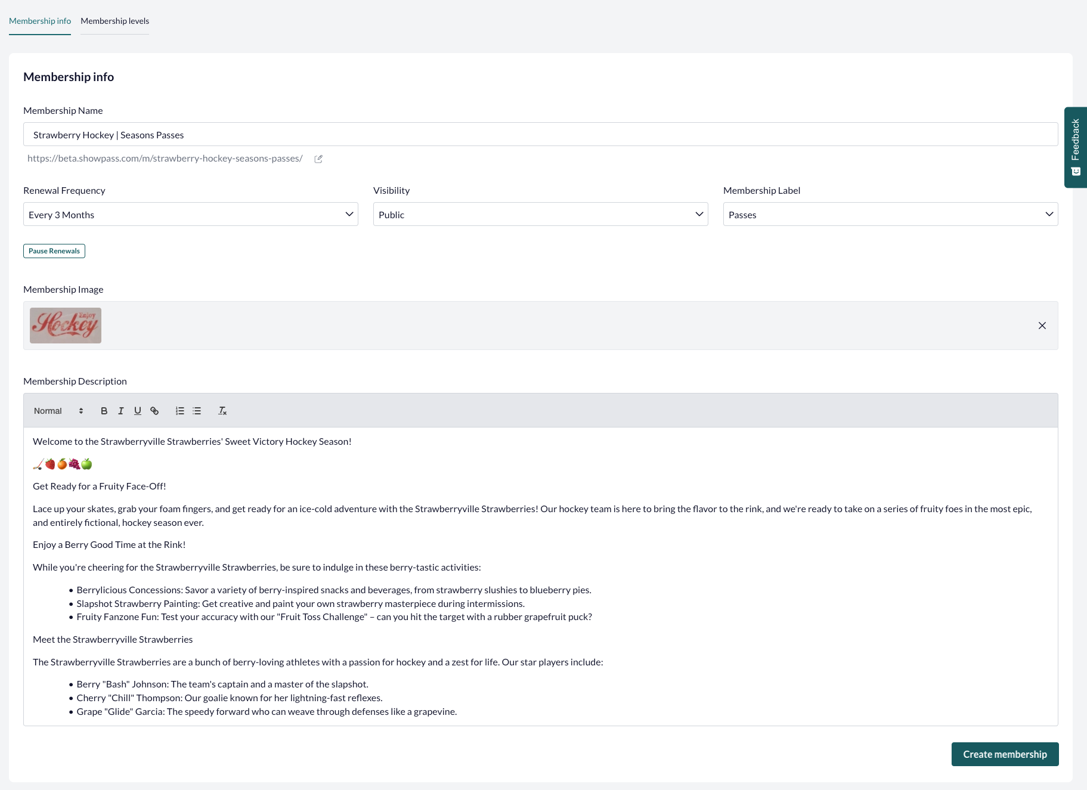Toggle bold formatting in the description editor

[x=104, y=411]
